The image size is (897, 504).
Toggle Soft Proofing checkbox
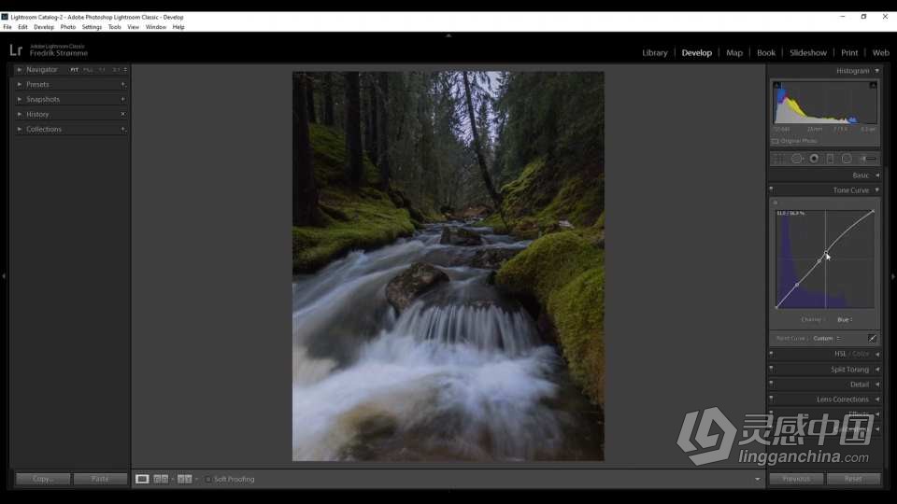pyautogui.click(x=208, y=480)
